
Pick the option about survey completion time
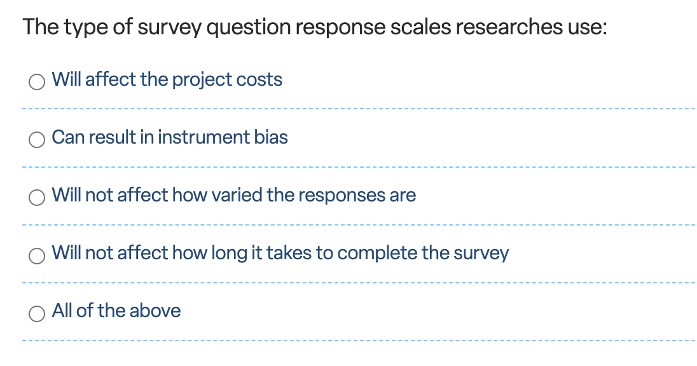36,255
